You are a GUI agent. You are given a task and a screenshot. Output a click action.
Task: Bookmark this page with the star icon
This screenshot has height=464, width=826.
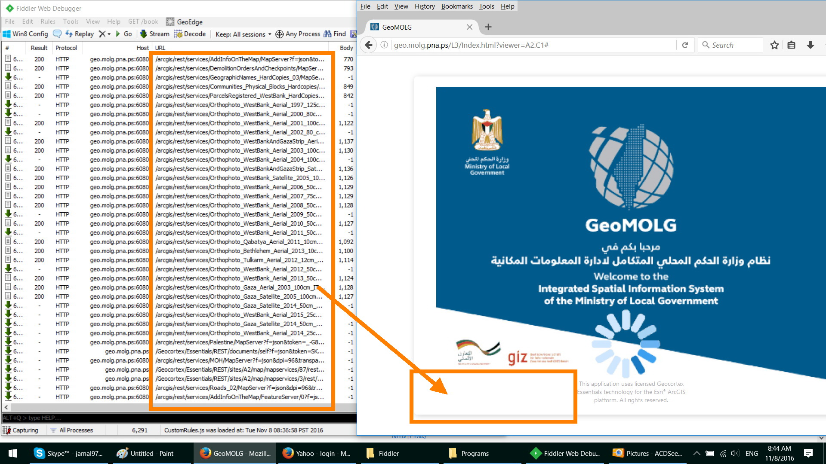point(774,45)
